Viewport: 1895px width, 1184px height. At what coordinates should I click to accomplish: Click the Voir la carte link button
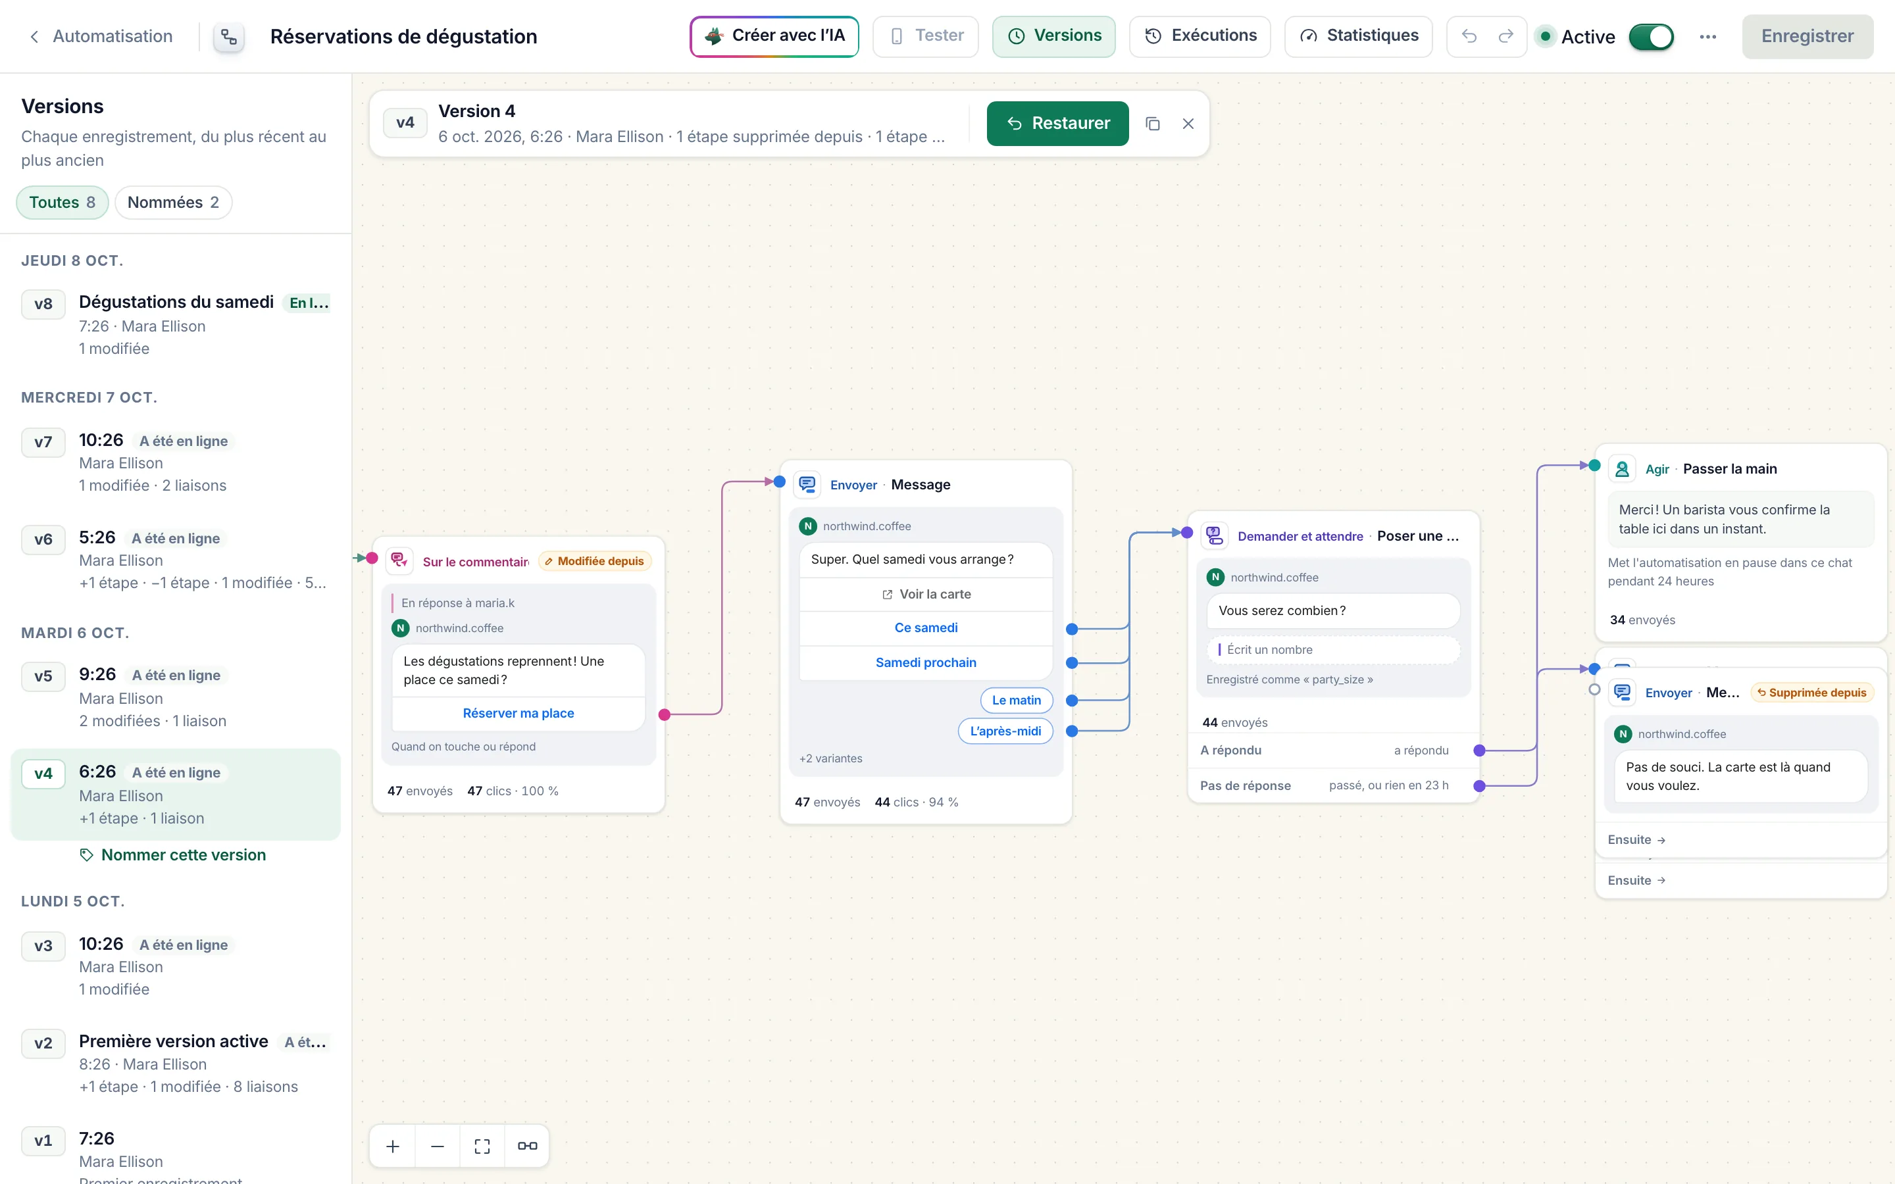[x=926, y=593]
